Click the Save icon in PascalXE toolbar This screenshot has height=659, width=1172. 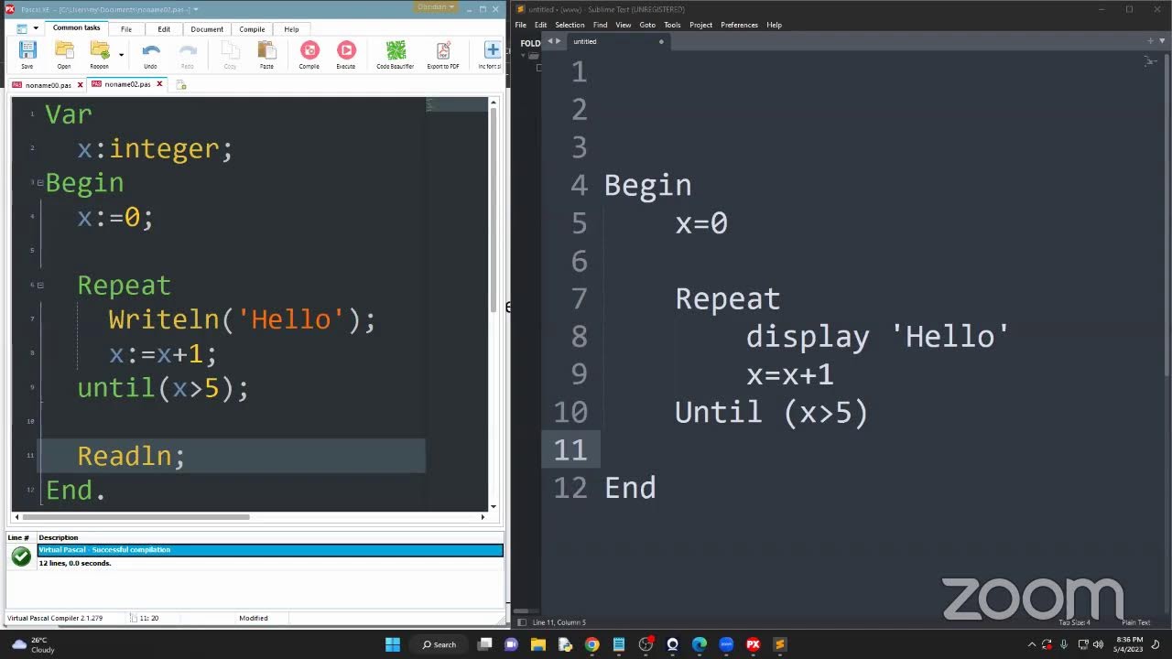[27, 50]
